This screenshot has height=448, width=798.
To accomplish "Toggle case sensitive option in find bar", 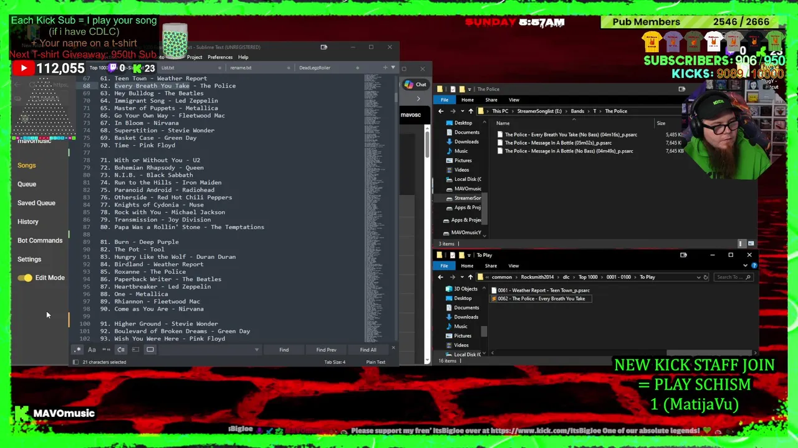I will click(x=92, y=350).
